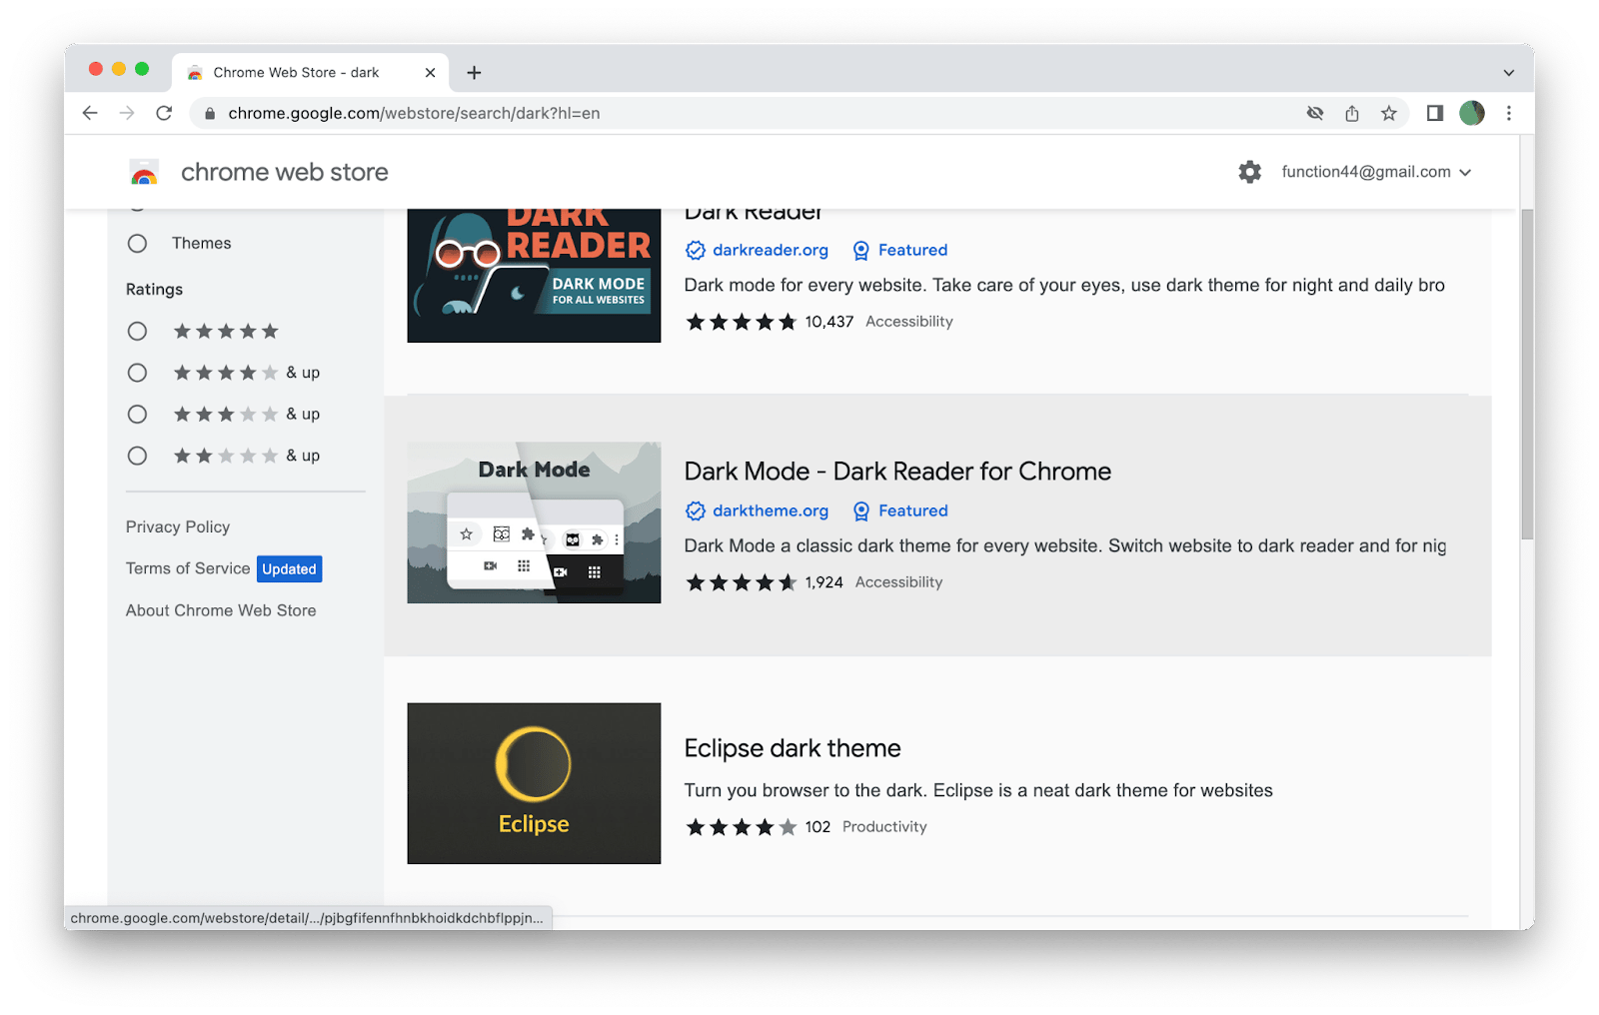This screenshot has width=1599, height=1015.
Task: Select the Themes radio button
Action: (x=138, y=244)
